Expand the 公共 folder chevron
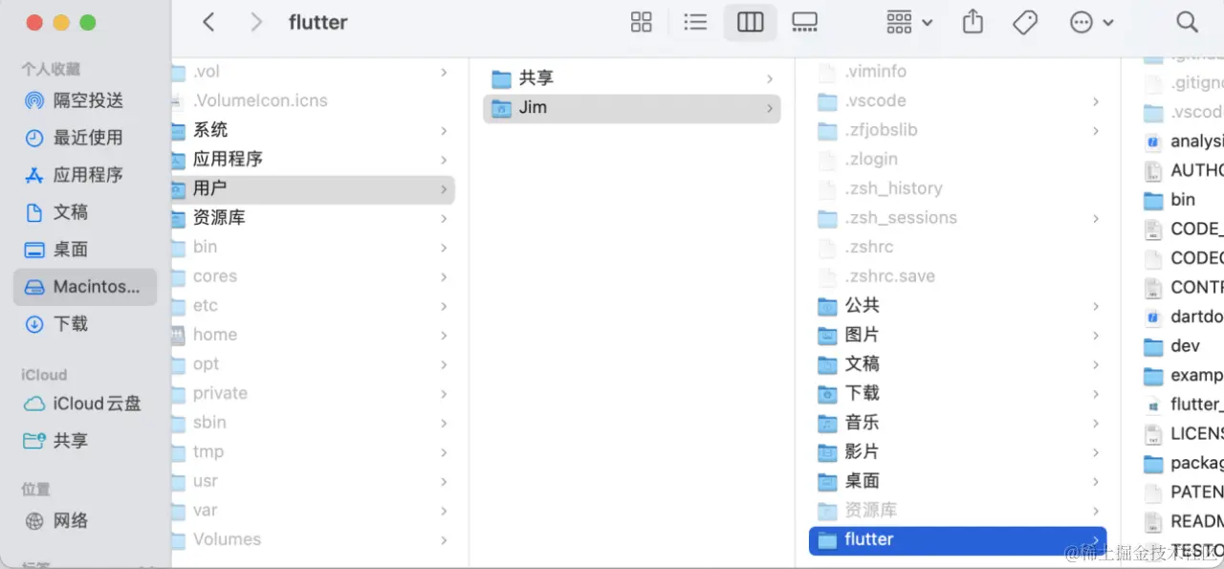1224x569 pixels. coord(1096,306)
